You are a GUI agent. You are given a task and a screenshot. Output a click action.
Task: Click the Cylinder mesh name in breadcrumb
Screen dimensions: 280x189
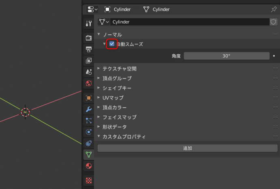pos(161,9)
